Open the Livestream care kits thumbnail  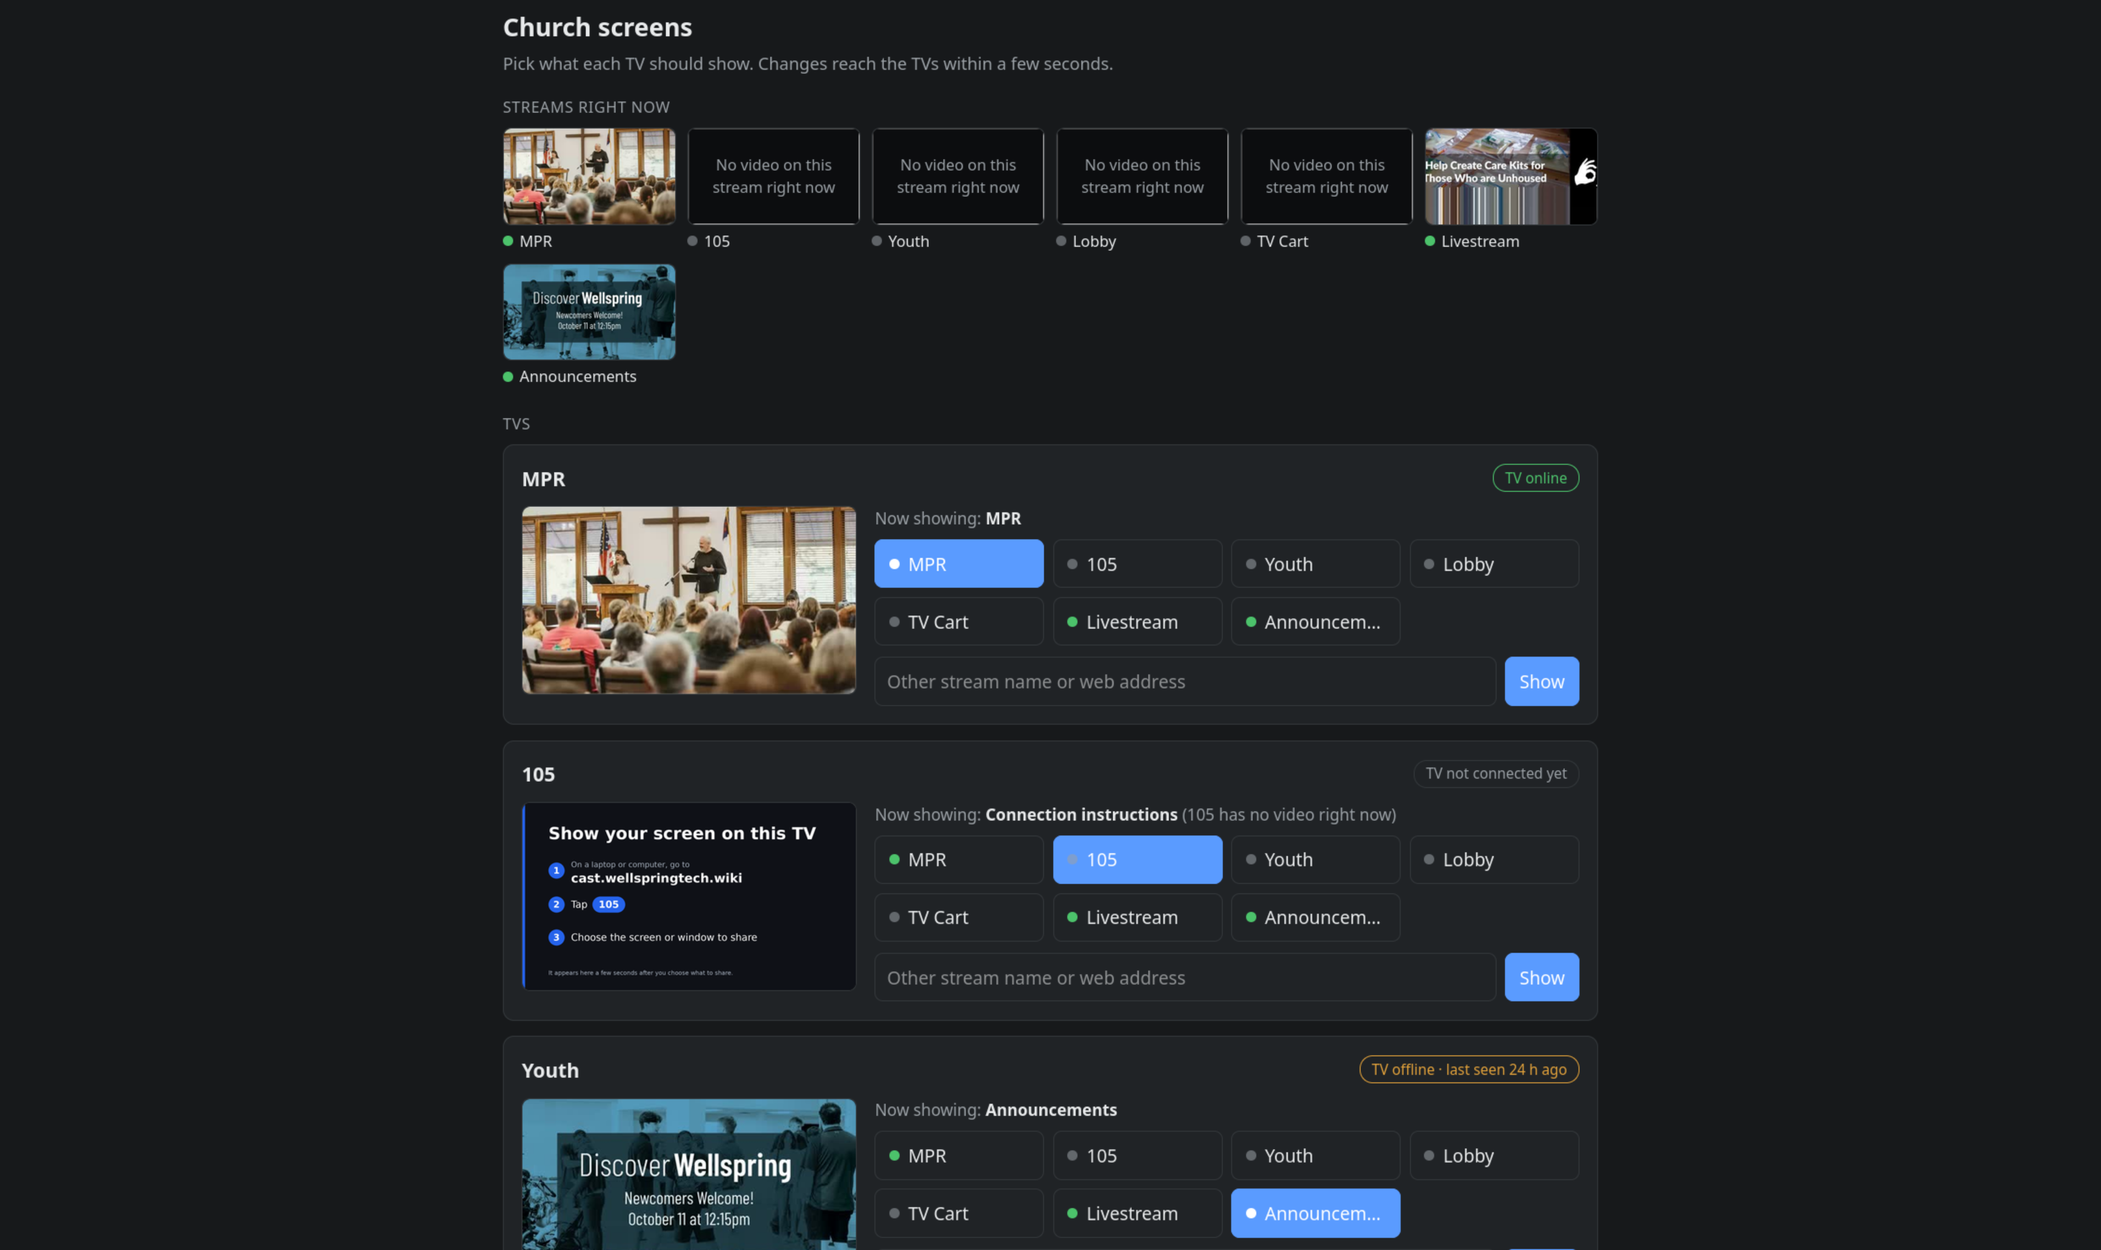click(x=1511, y=176)
